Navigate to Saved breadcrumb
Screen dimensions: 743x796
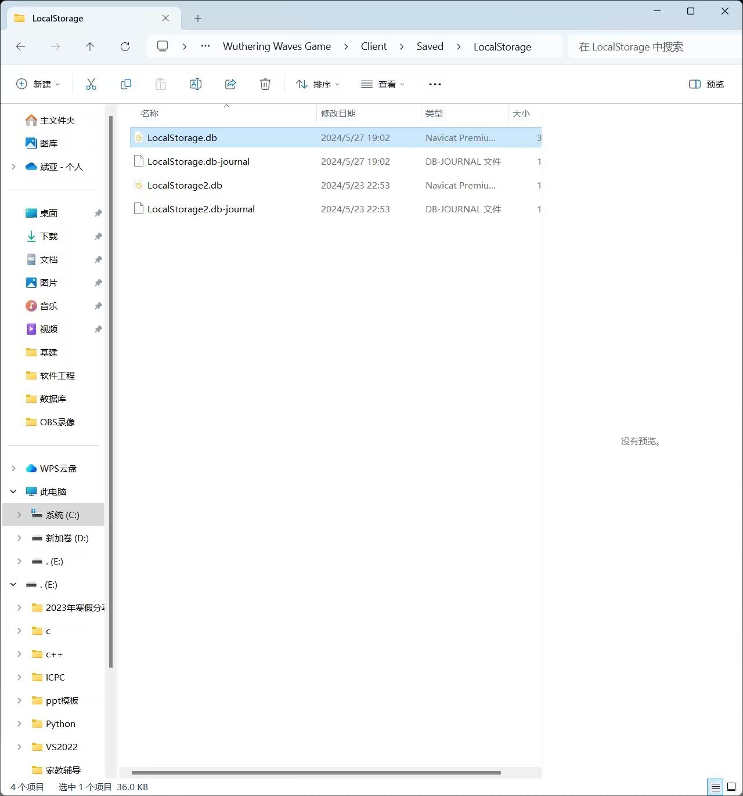(x=430, y=46)
